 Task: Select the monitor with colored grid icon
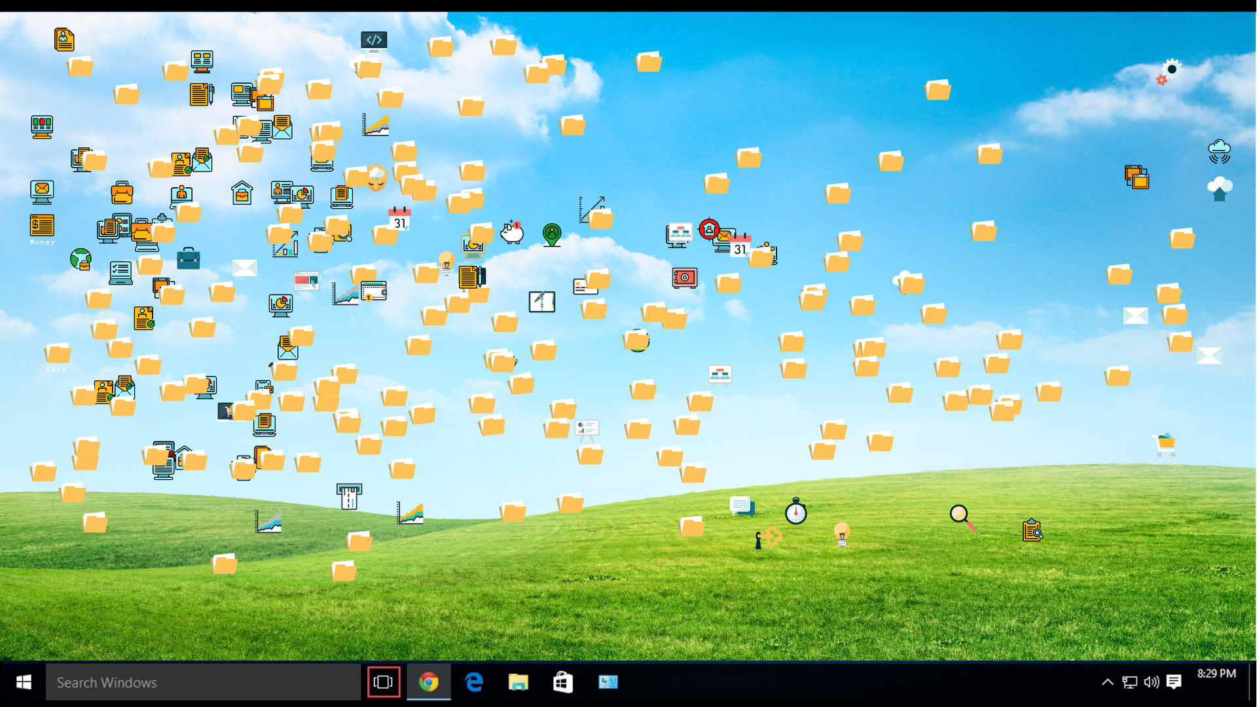(x=42, y=127)
